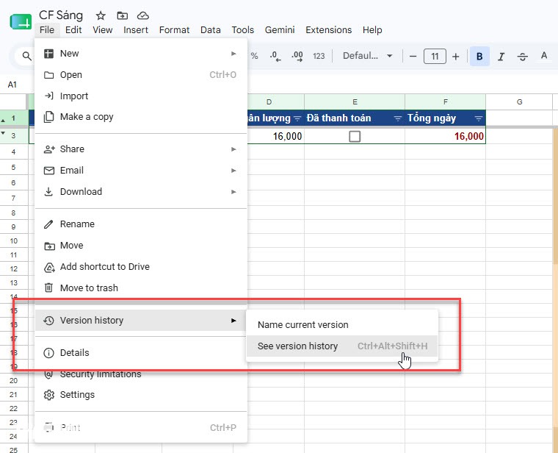Choose New in the File menu
Image resolution: width=558 pixels, height=453 pixels.
pyautogui.click(x=141, y=54)
